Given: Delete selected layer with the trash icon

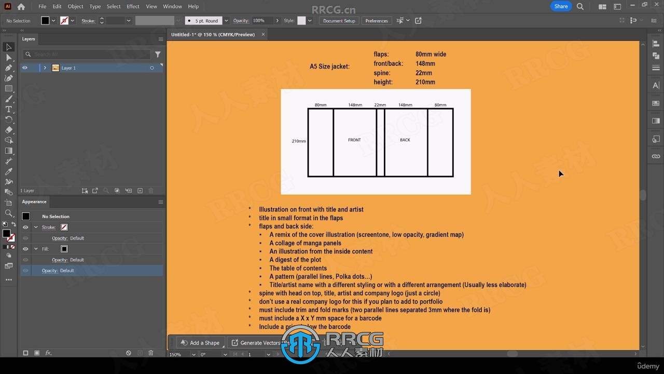Looking at the screenshot, I should (x=151, y=191).
